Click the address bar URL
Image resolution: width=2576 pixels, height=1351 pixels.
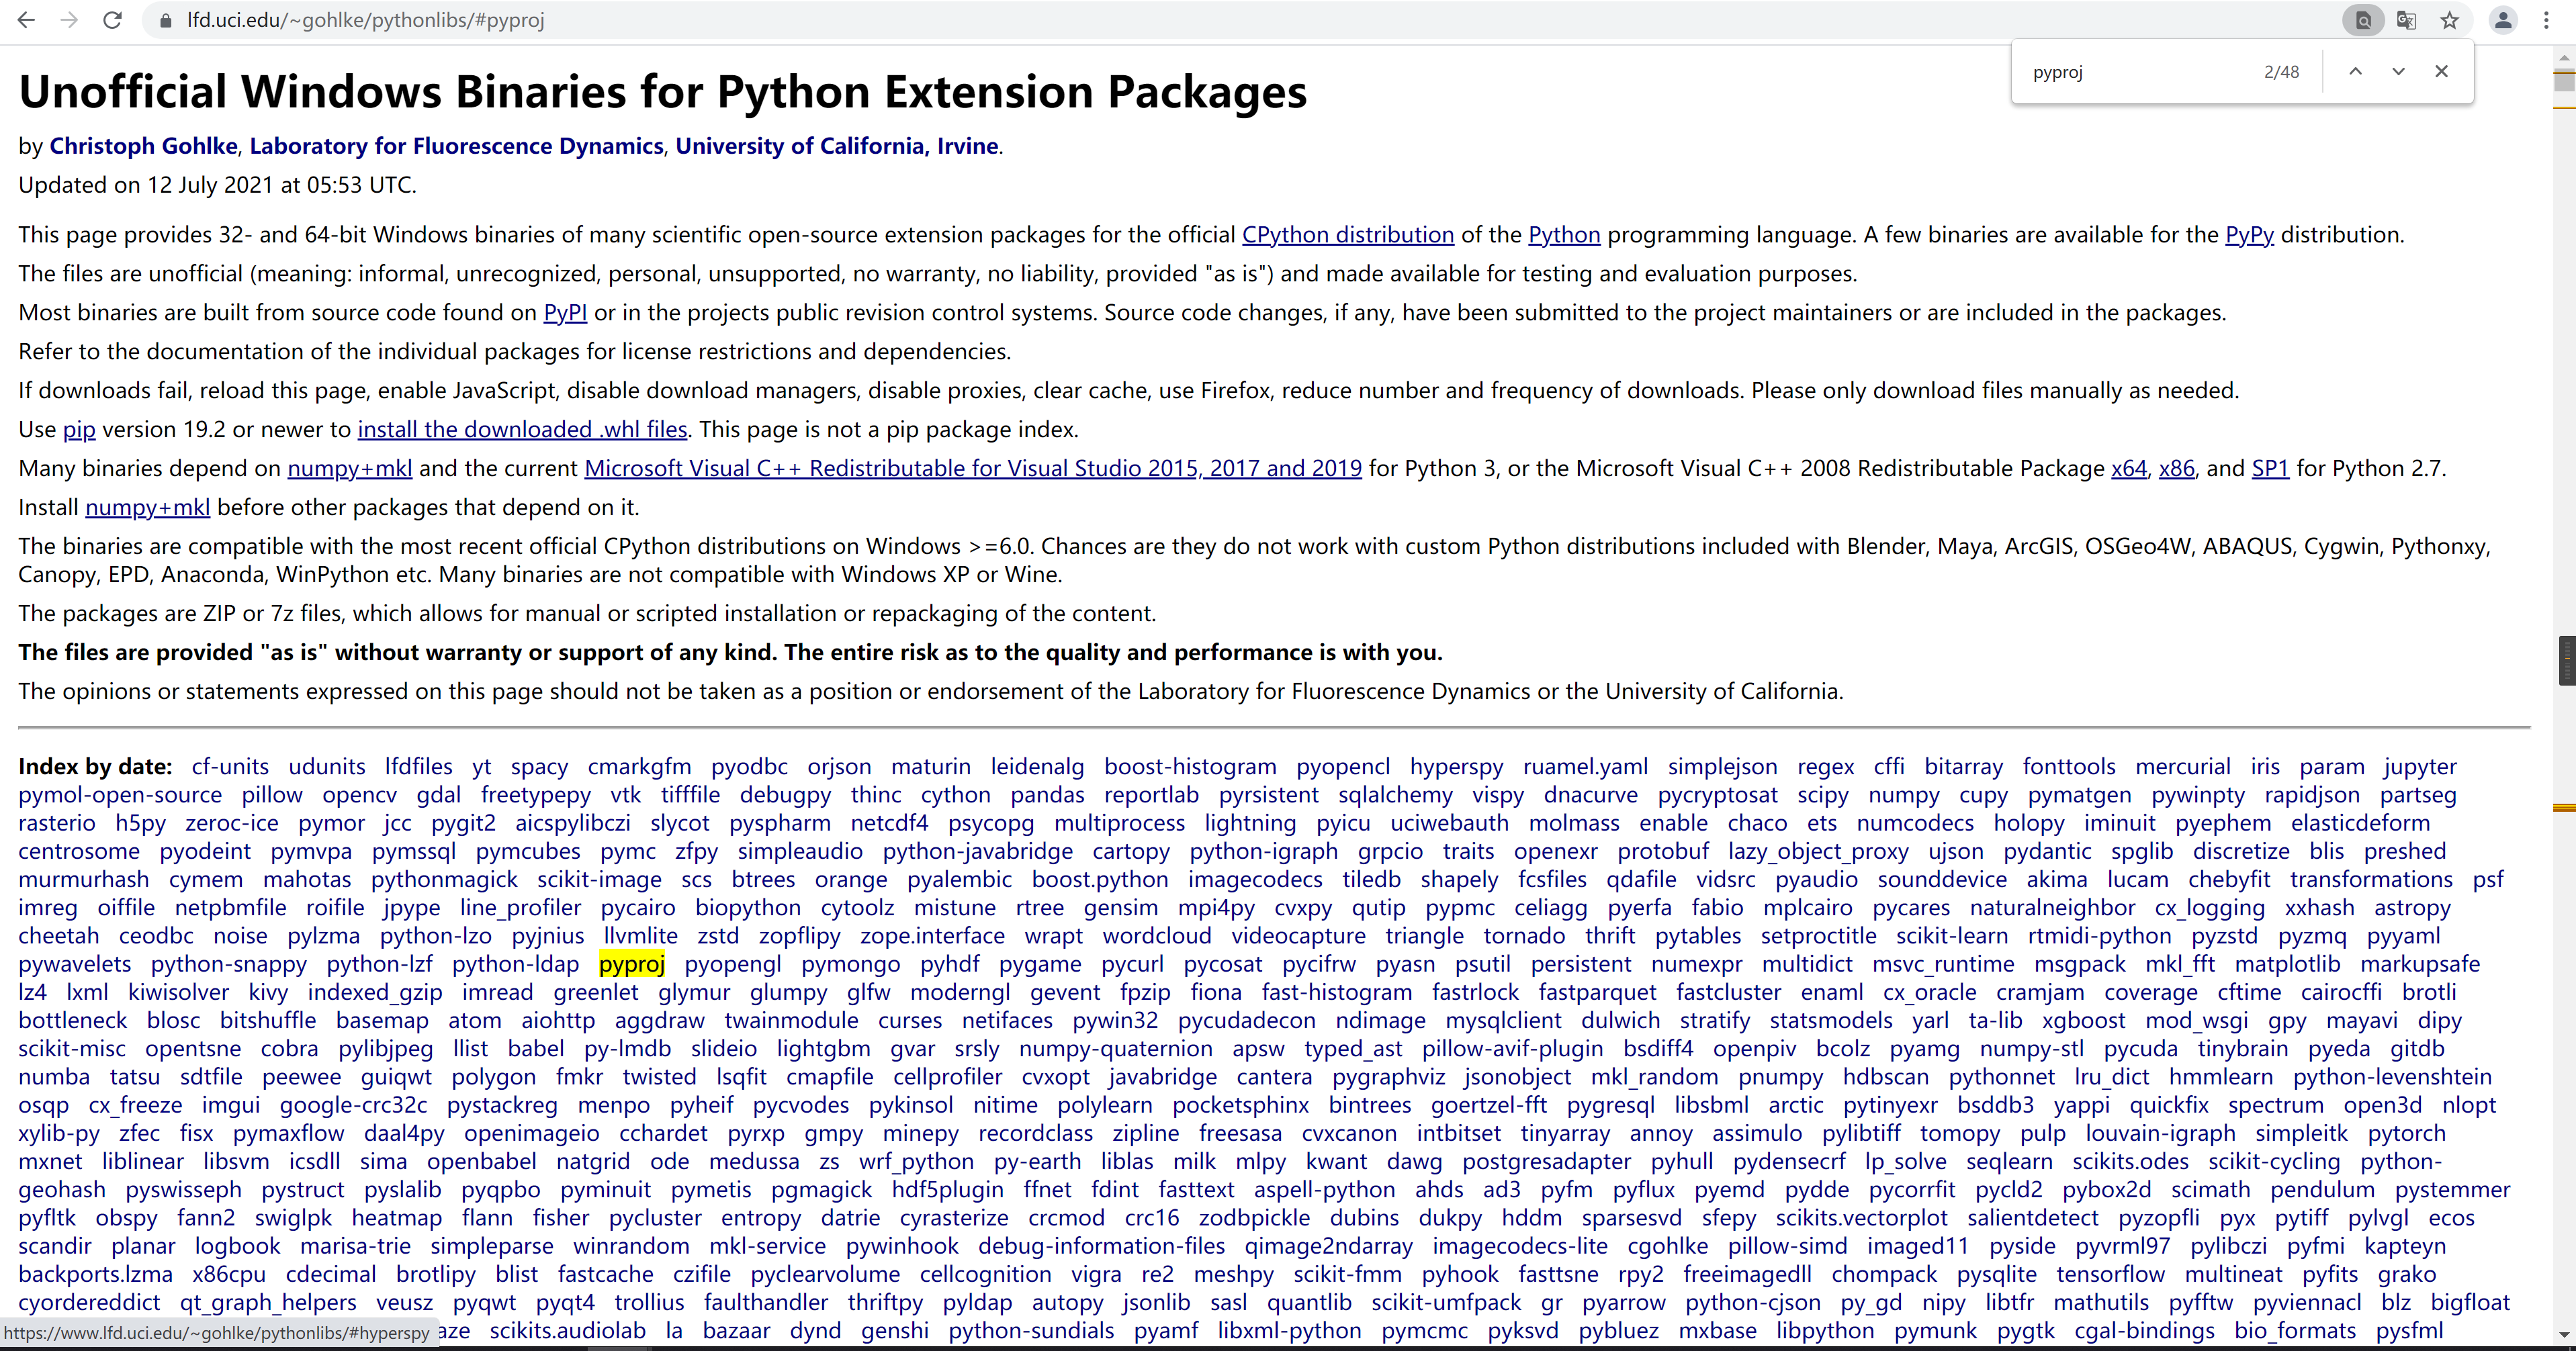366,20
